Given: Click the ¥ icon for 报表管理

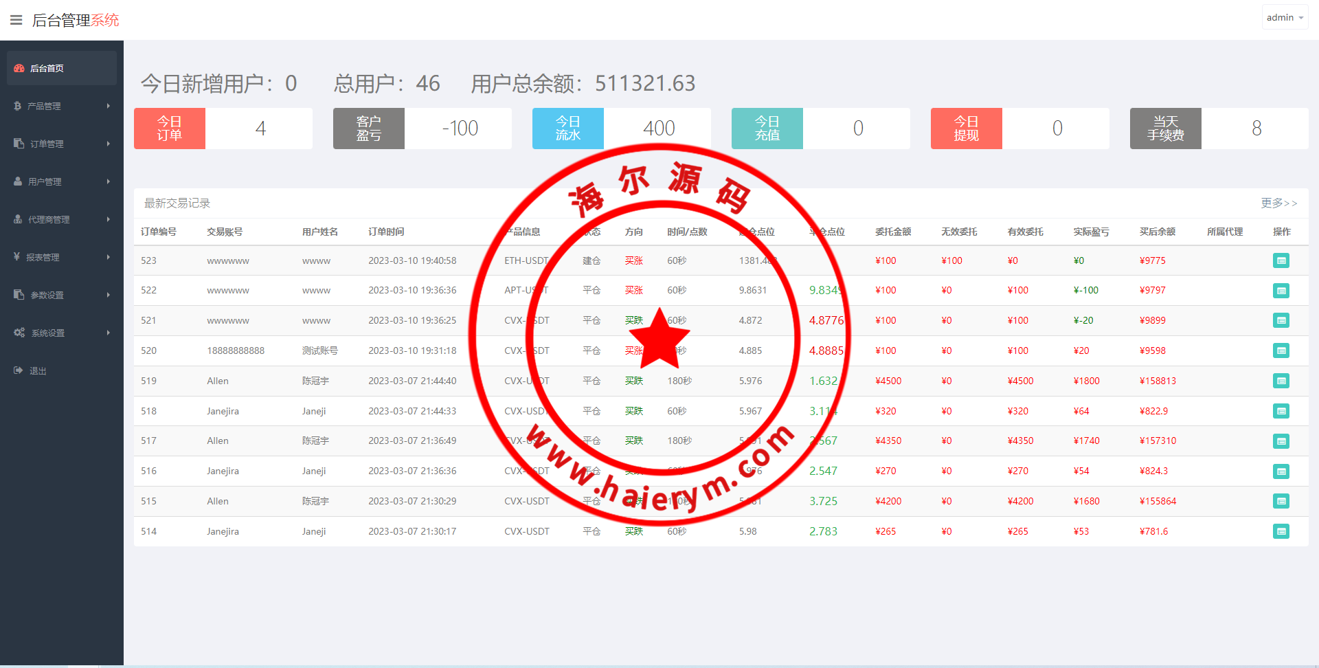Looking at the screenshot, I should [x=17, y=256].
